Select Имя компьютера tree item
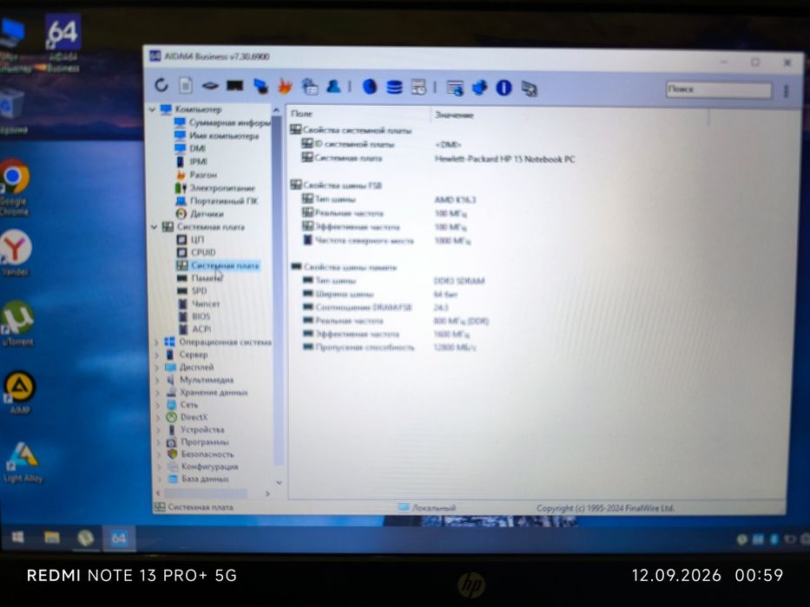The height and width of the screenshot is (607, 810). pos(216,136)
